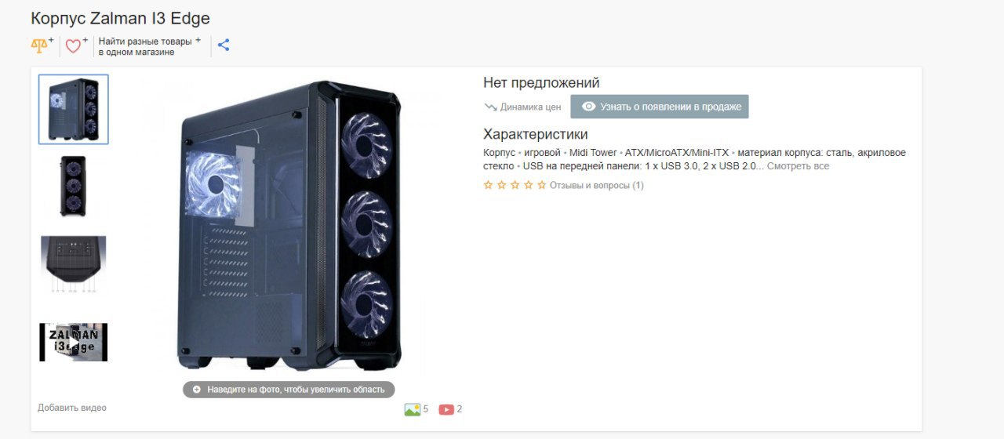The height and width of the screenshot is (439, 1004).
Task: Open Найти разные товары в одном магазине
Action: click(149, 46)
